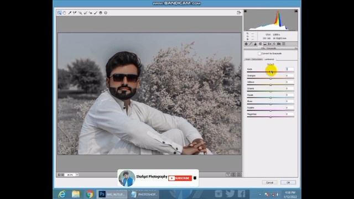The image size is (354, 199).
Task: Click the Yellows luminance slider
Action: pyautogui.click(x=270, y=85)
